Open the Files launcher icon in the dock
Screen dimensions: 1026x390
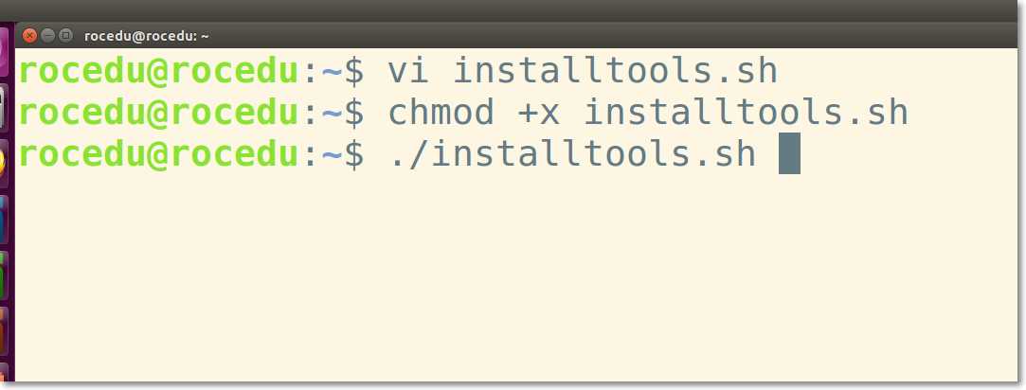coord(4,106)
